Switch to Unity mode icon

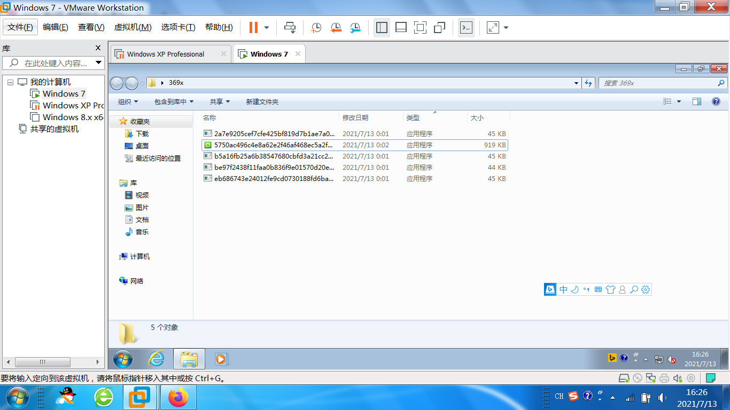click(440, 27)
